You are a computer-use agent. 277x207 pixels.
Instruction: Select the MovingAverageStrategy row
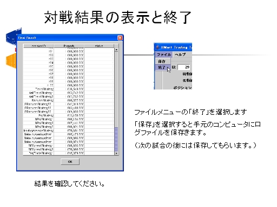tap(69, 130)
